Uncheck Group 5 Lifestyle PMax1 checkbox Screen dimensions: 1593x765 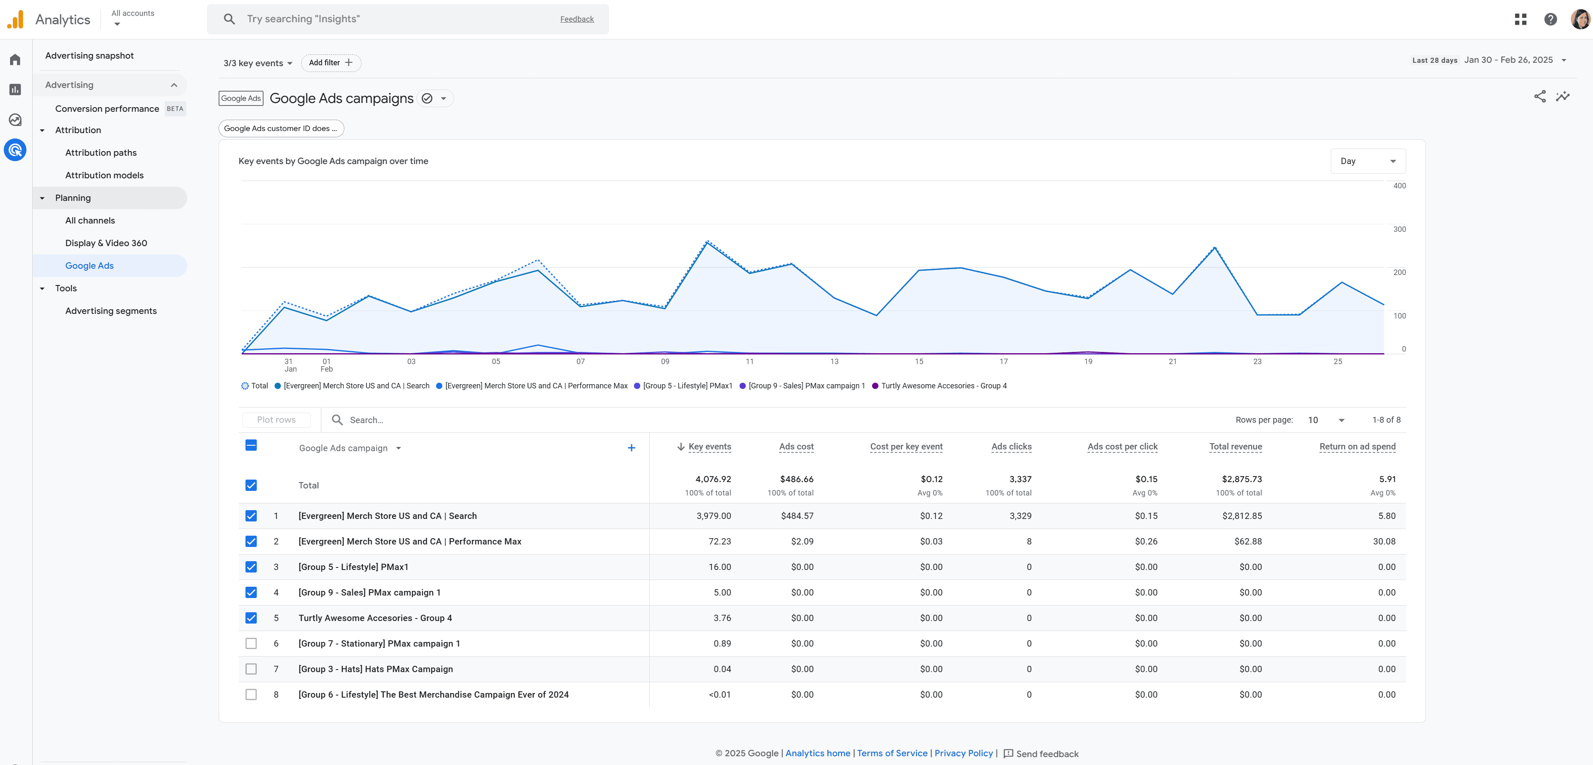click(251, 567)
